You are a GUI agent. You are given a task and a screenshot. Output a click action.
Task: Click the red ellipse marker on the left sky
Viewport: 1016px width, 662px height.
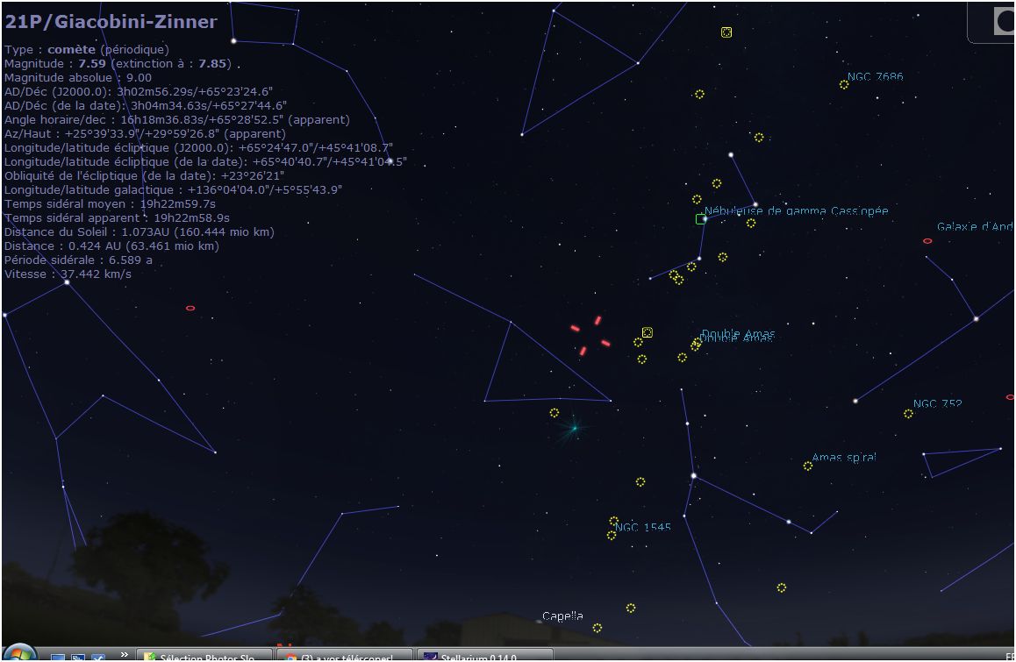point(190,309)
